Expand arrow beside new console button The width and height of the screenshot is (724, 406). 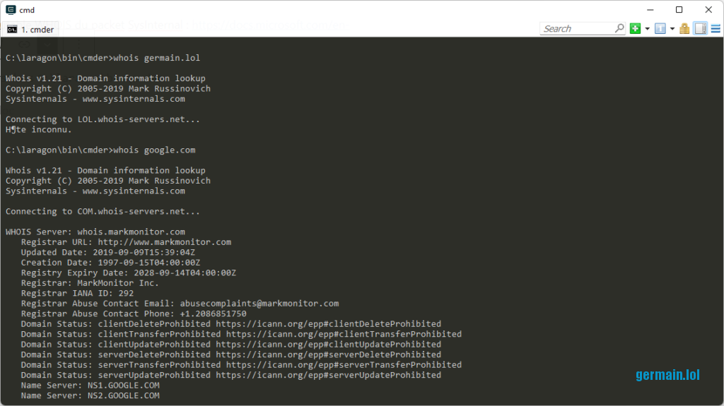click(647, 29)
